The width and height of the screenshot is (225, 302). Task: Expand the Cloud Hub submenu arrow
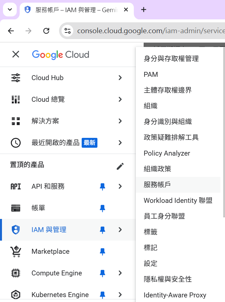(x=120, y=78)
